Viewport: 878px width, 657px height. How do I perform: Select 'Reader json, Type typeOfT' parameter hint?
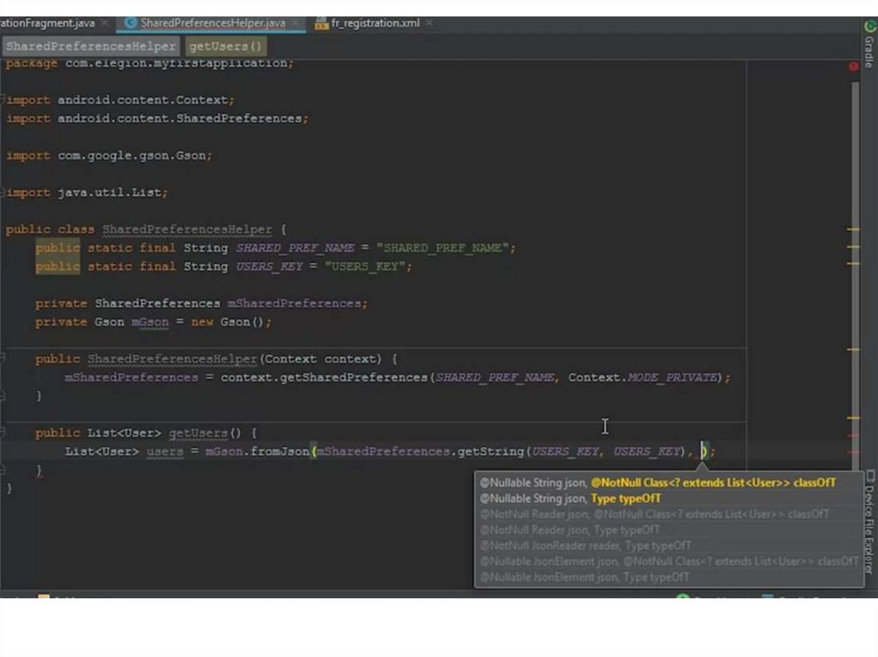coord(570,530)
